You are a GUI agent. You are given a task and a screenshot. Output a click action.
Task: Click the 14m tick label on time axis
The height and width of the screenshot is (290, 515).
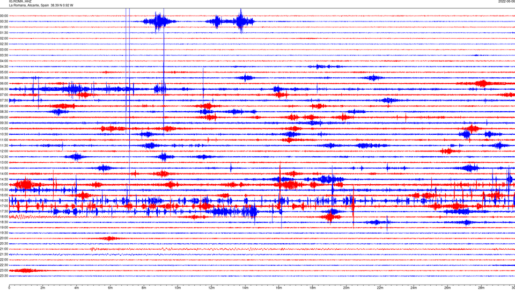coord(245,288)
